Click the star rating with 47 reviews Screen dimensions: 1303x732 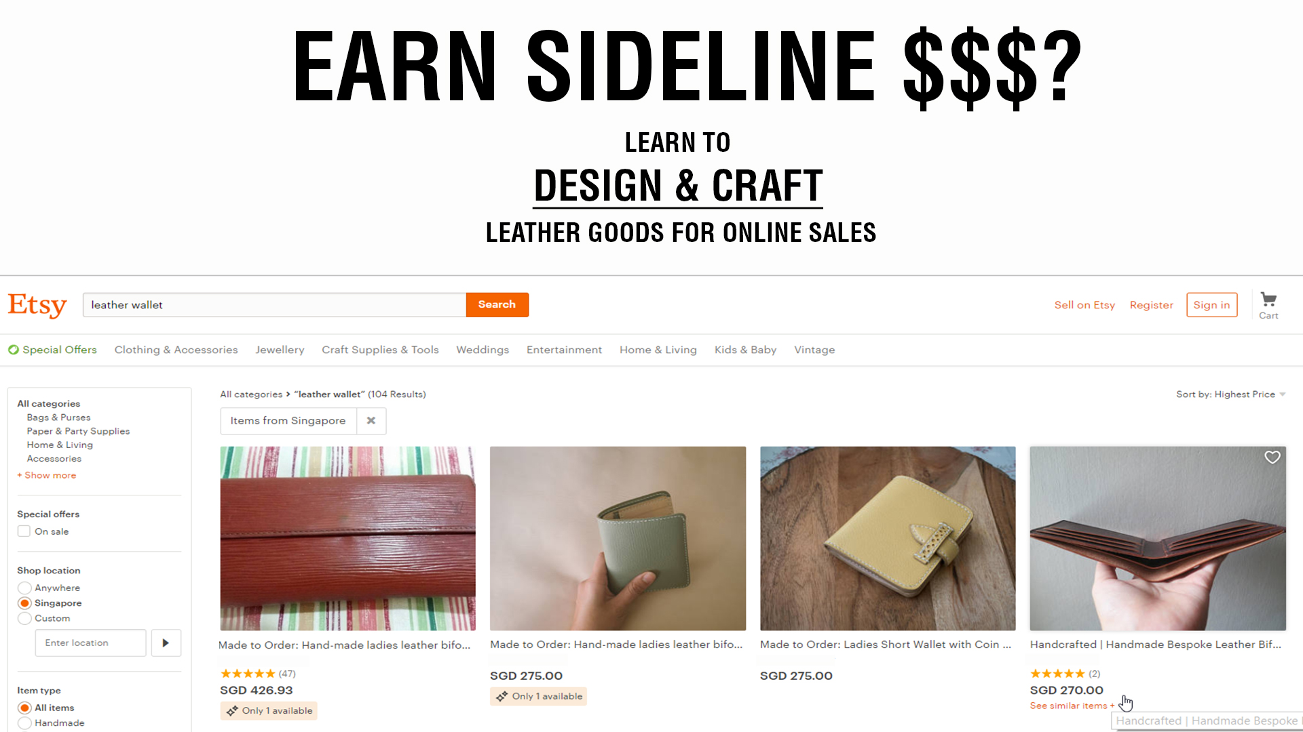click(x=248, y=673)
